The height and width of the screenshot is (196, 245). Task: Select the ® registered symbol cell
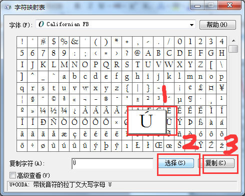[x=106, y=99]
